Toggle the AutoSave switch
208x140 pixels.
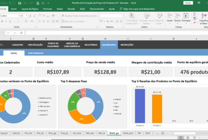point(12,3)
